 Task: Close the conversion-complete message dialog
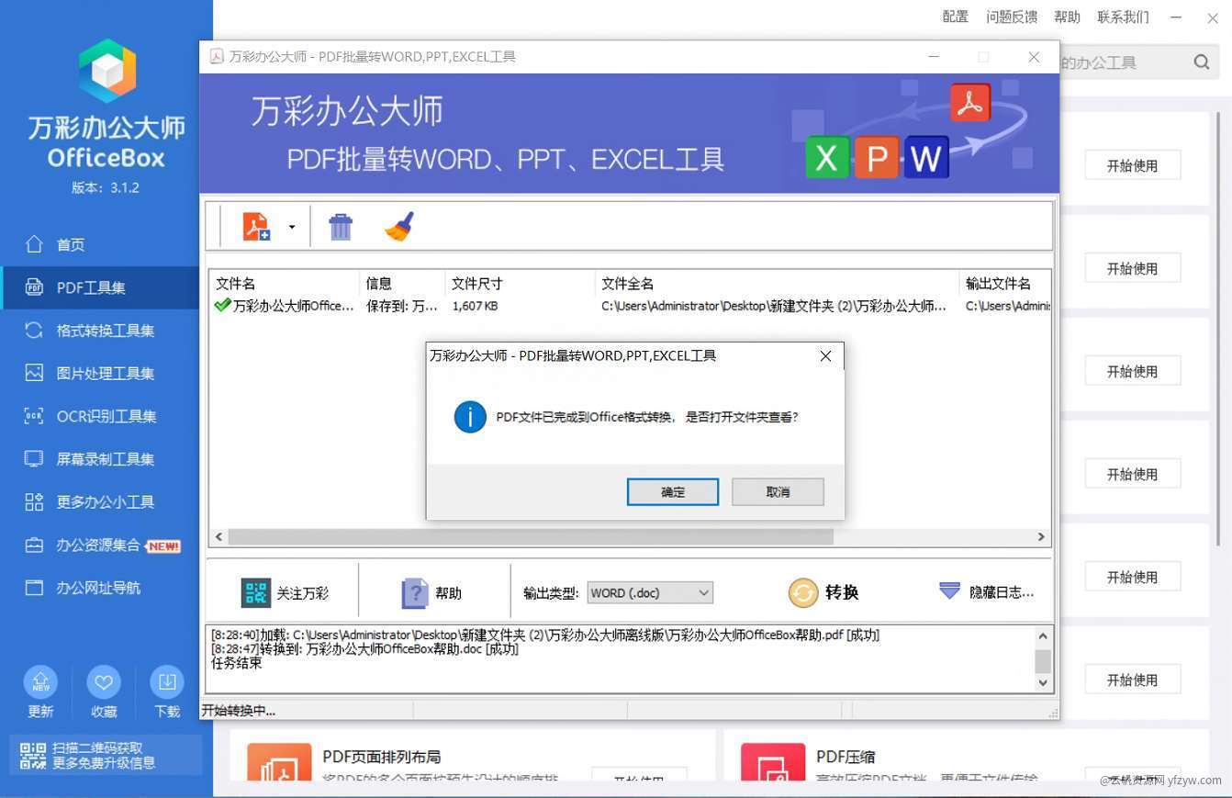coord(825,356)
